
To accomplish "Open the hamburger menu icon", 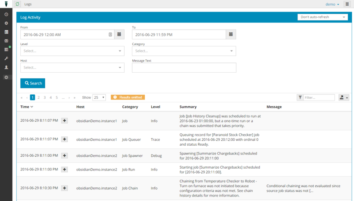I will (x=347, y=4).
